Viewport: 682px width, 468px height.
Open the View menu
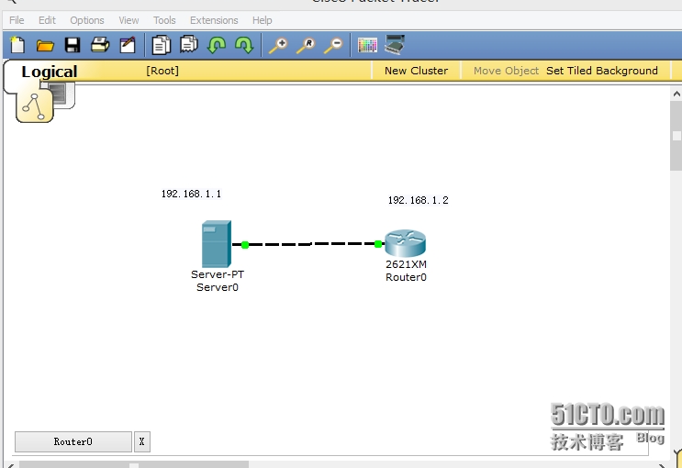tap(129, 20)
